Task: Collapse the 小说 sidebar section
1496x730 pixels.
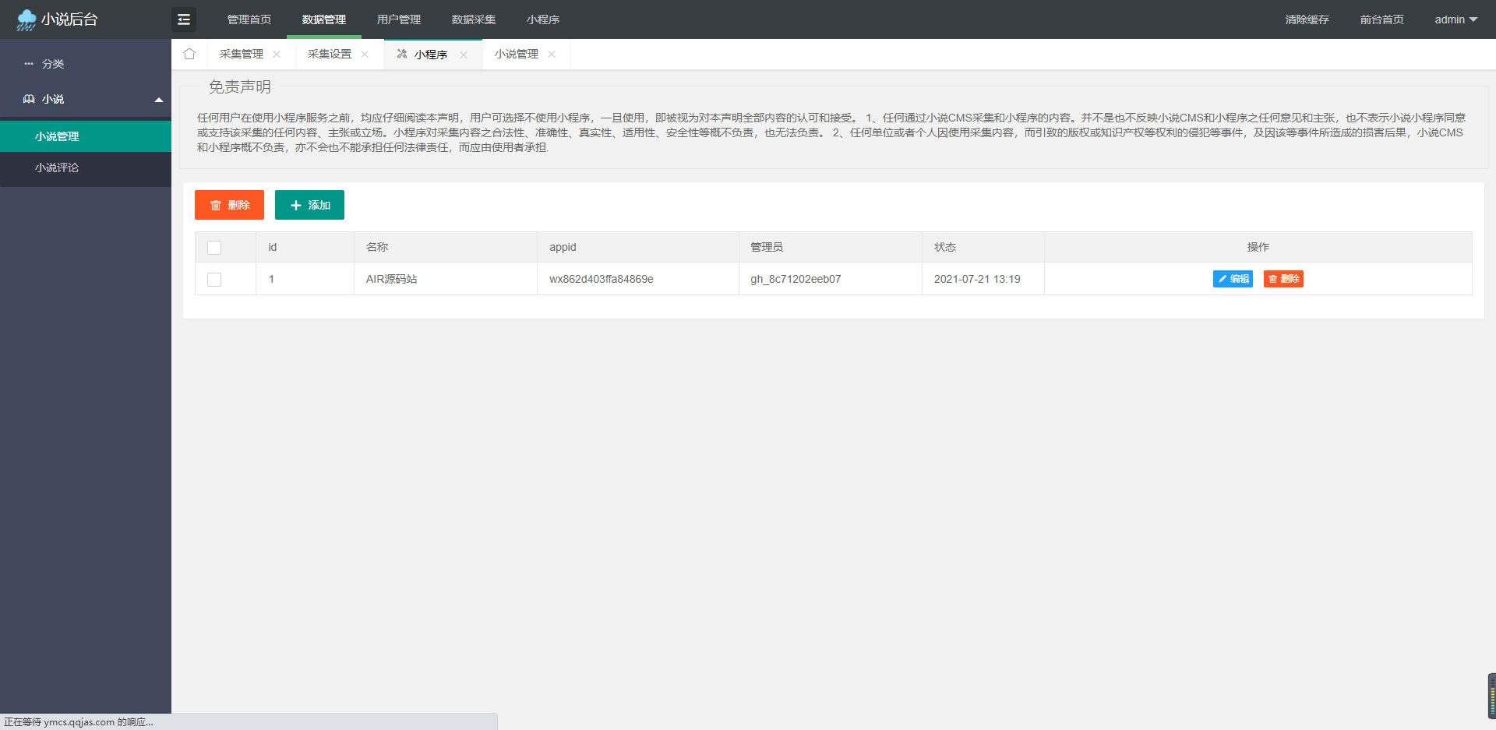Action: click(x=159, y=100)
